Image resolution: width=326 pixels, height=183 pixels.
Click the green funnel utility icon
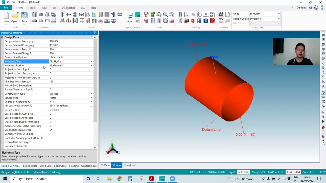pos(153,14)
